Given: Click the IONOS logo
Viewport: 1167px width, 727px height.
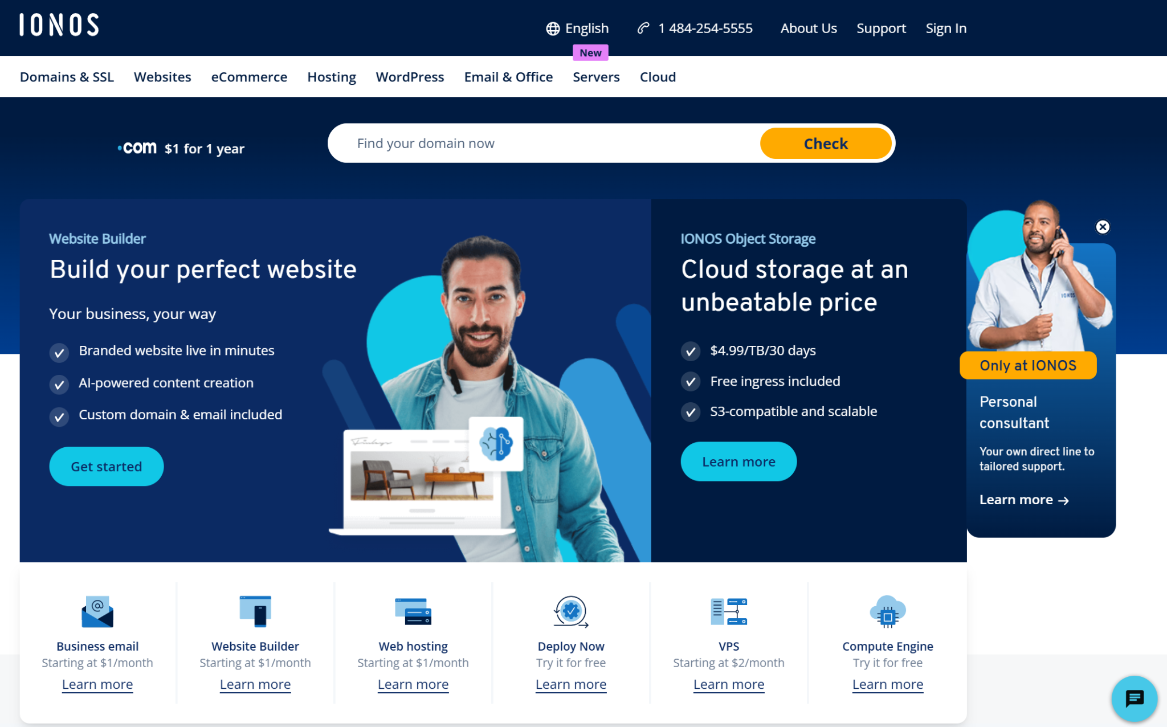Looking at the screenshot, I should click(x=59, y=25).
